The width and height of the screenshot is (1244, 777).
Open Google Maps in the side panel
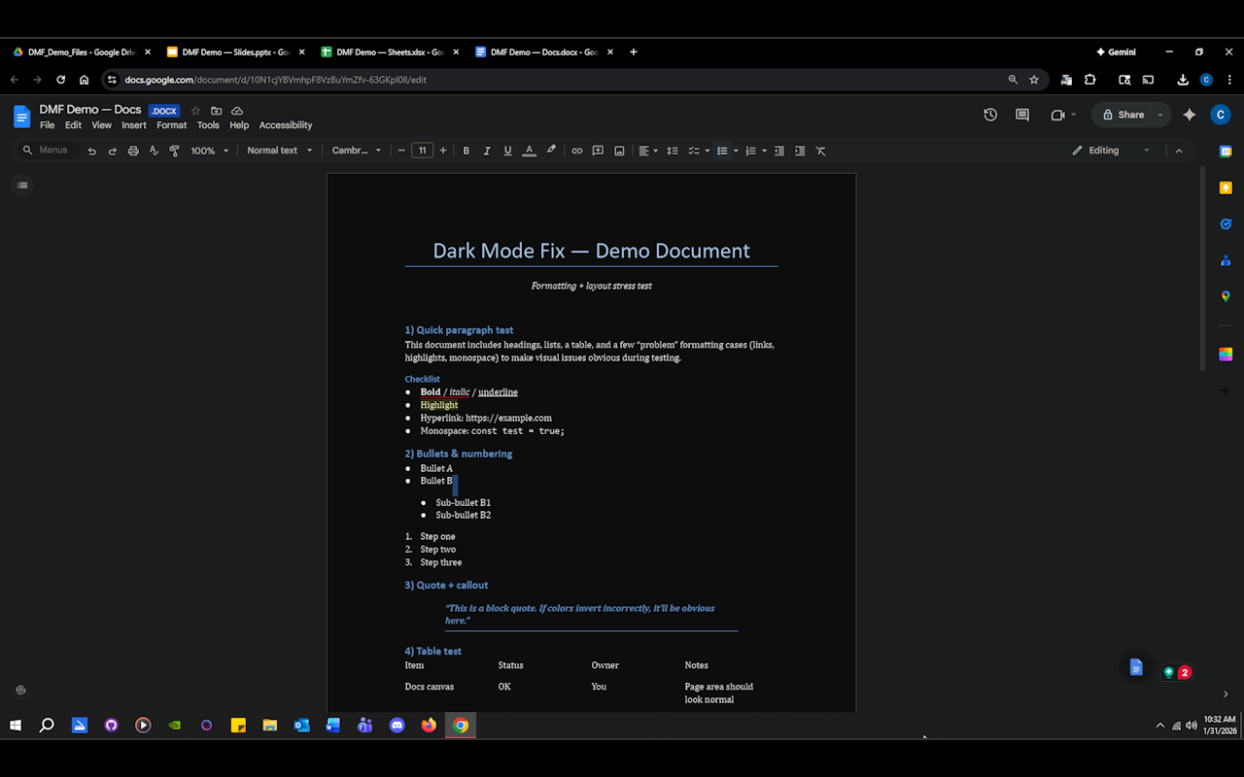pyautogui.click(x=1226, y=296)
